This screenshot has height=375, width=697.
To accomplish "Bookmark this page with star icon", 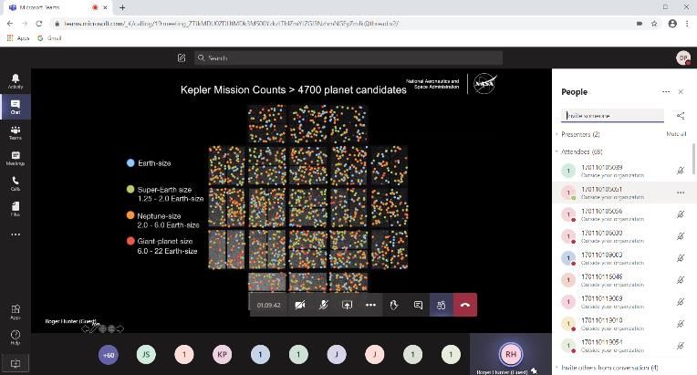I will (x=654, y=24).
